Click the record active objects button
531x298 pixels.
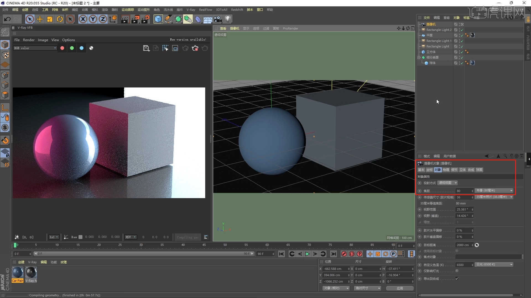[344, 254]
